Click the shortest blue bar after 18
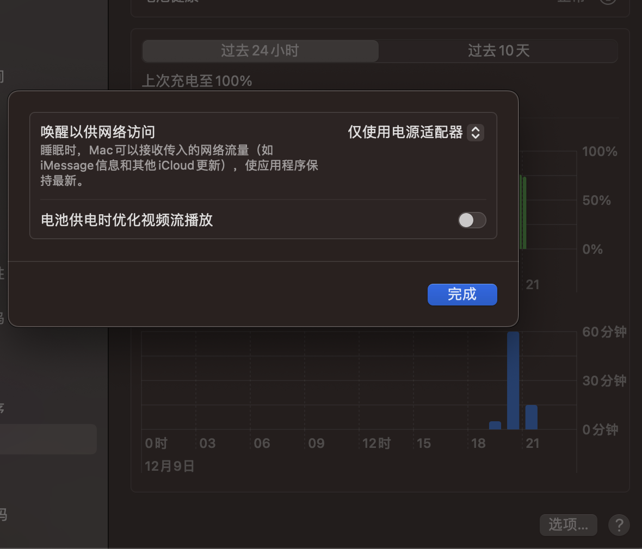 point(495,425)
